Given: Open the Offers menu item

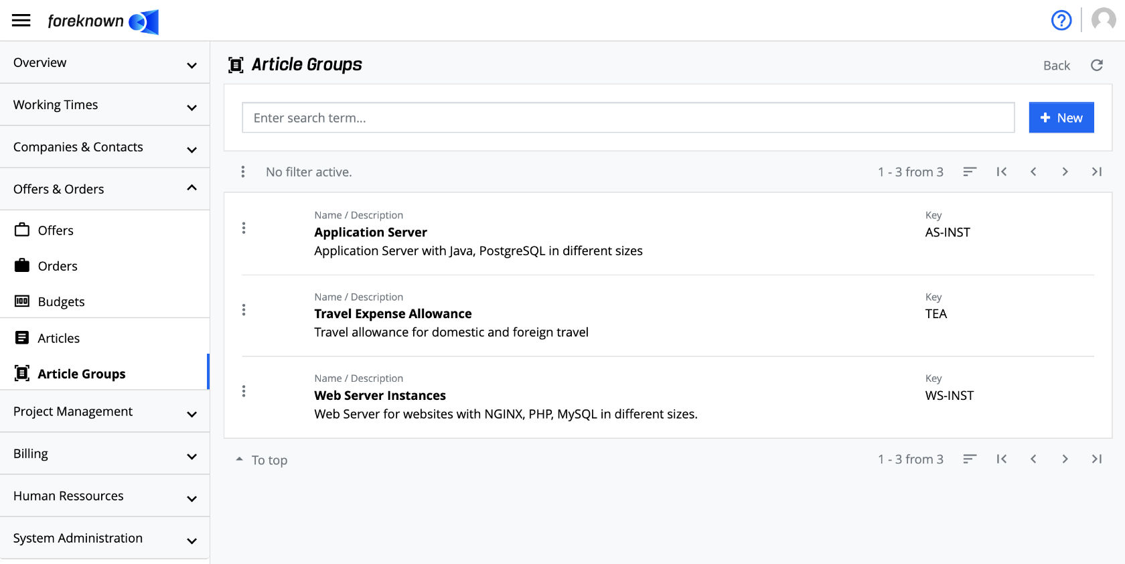Looking at the screenshot, I should coord(104,230).
